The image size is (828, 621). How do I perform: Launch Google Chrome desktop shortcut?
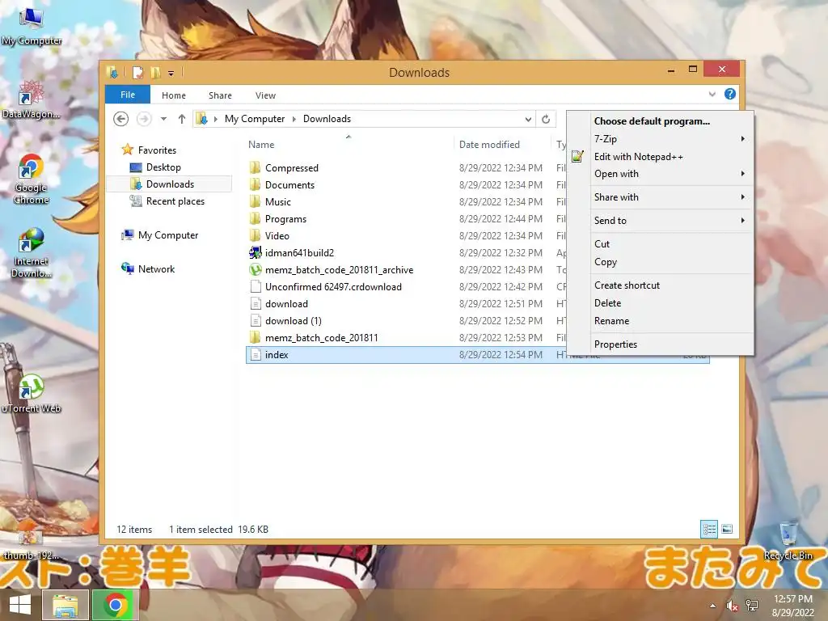32,179
